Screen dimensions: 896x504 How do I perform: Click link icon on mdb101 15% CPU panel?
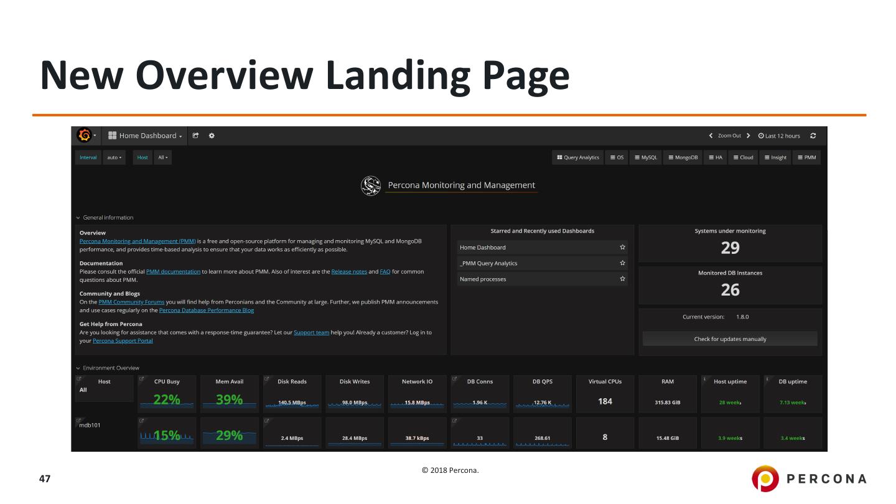pyautogui.click(x=141, y=421)
